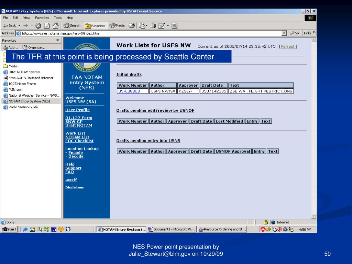Click the Discuss icon in toolbar
Image resolution: width=352 pixels, height=264 pixels.
tap(174, 25)
